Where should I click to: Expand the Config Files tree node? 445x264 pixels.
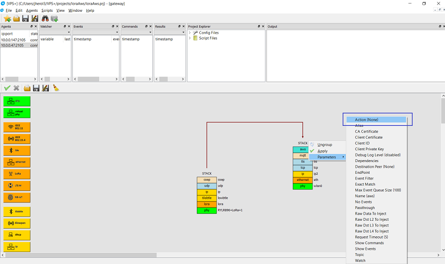(x=190, y=33)
